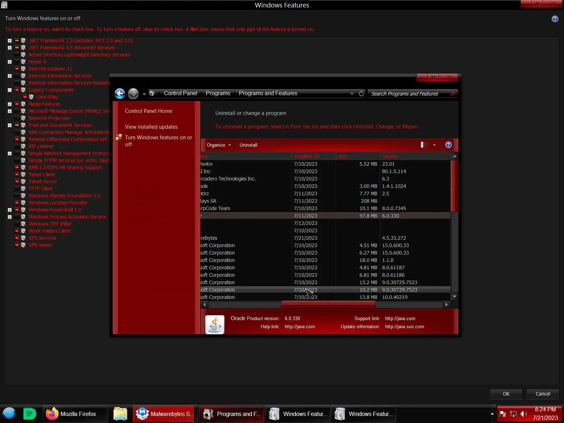Open network icon in system tray

click(x=513, y=414)
